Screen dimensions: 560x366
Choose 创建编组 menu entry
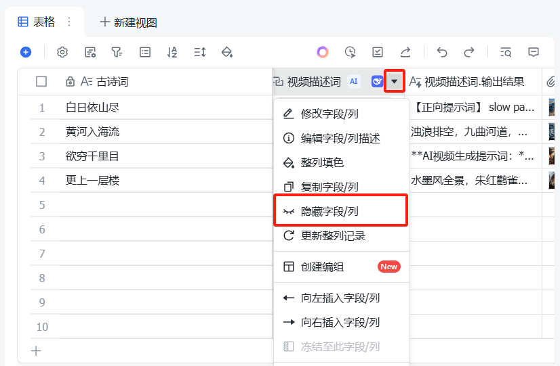[x=342, y=267]
